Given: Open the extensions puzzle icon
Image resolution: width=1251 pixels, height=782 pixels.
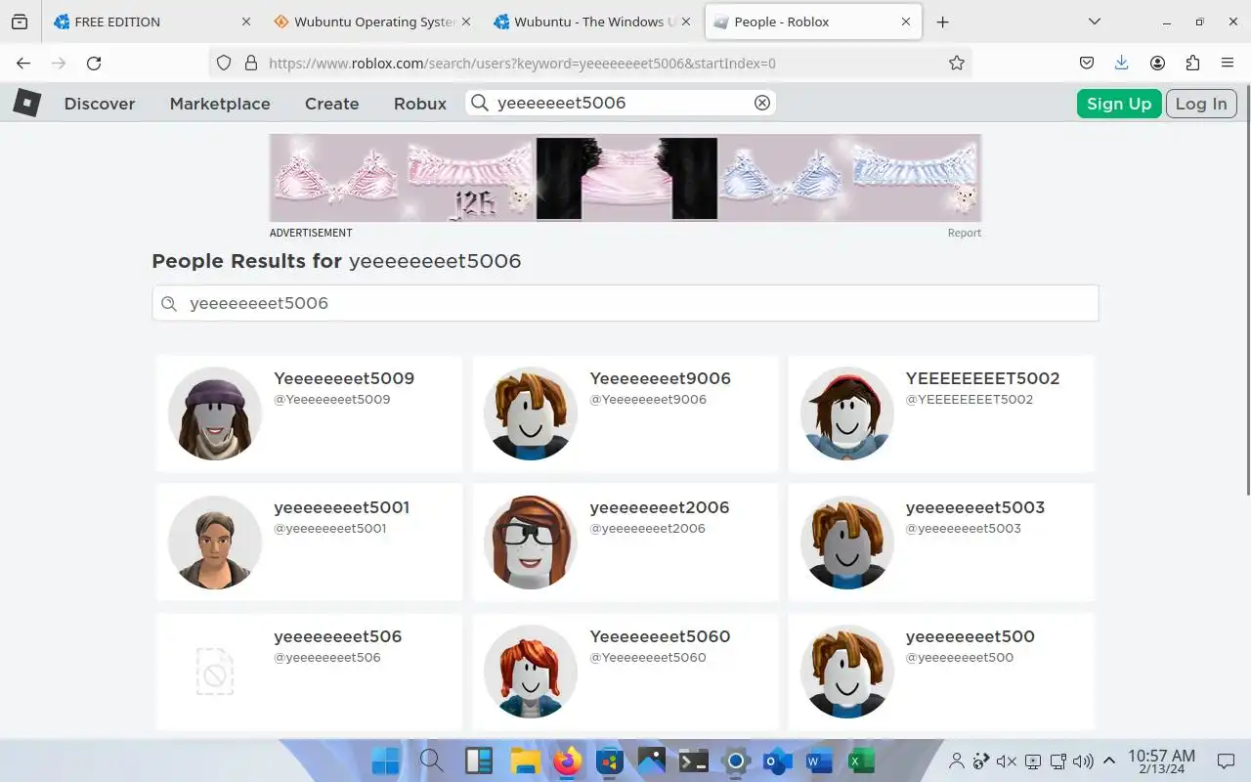Looking at the screenshot, I should [x=1192, y=63].
